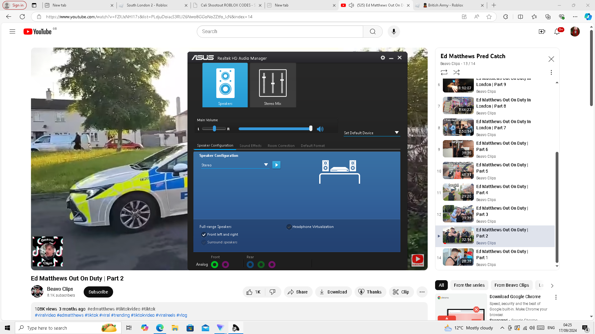Open Microsoft Store from taskbar
The image size is (595, 334).
tap(190, 328)
